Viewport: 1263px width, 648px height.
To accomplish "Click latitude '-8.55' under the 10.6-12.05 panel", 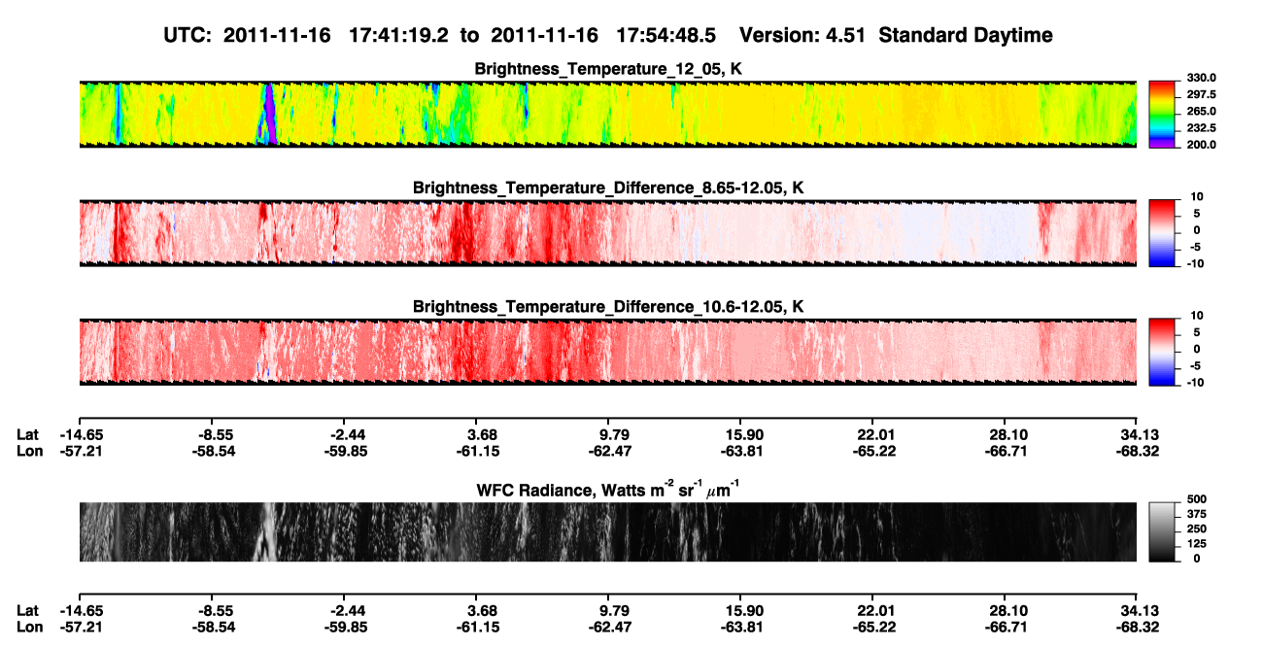I will (211, 434).
